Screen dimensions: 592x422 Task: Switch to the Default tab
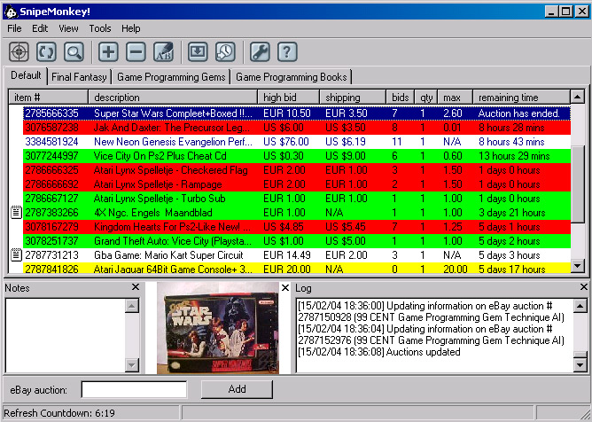[x=26, y=75]
